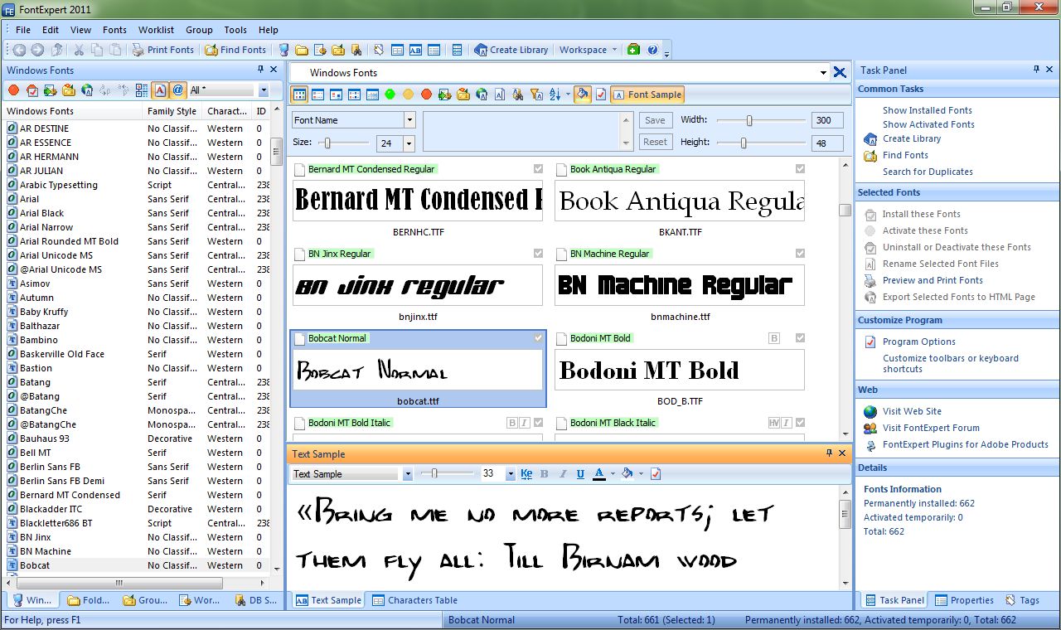Screen dimensions: 1061x630
Task: Toggle checkbox for BN Machine Regular
Action: click(800, 254)
